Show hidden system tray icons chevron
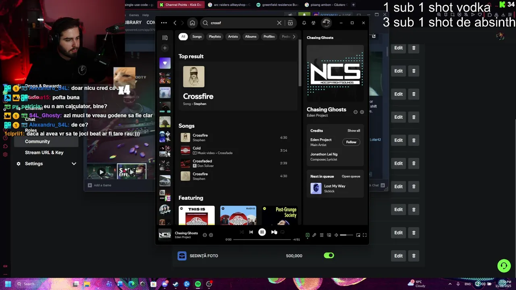Image resolution: width=516 pixels, height=290 pixels. 450,284
